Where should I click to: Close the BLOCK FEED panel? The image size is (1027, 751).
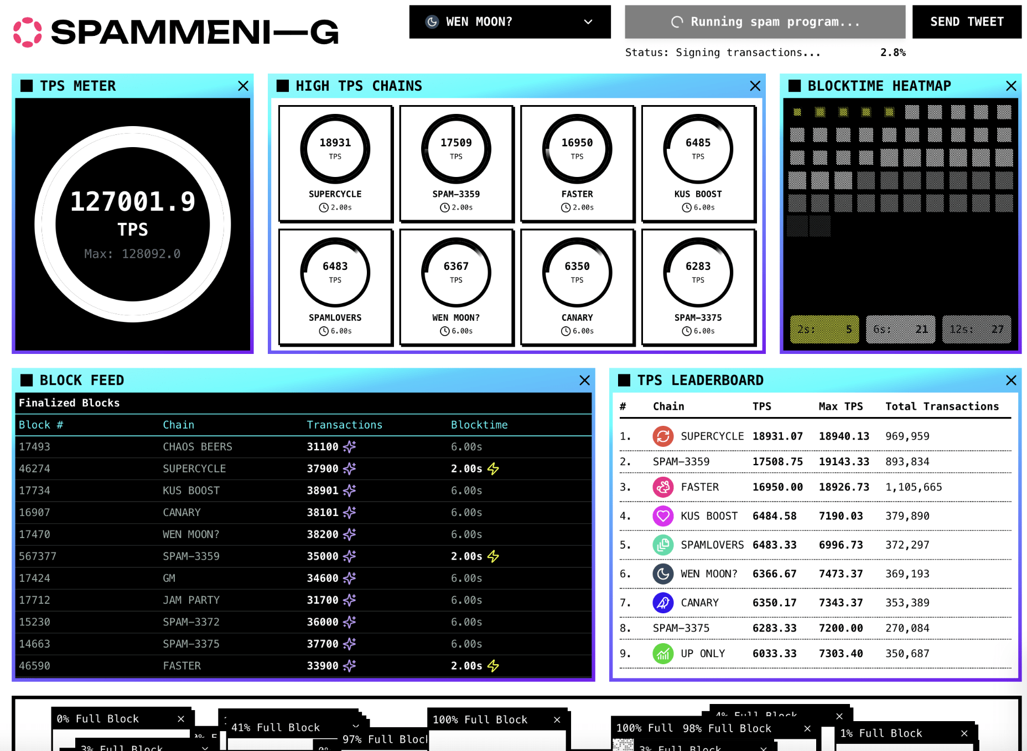(584, 380)
